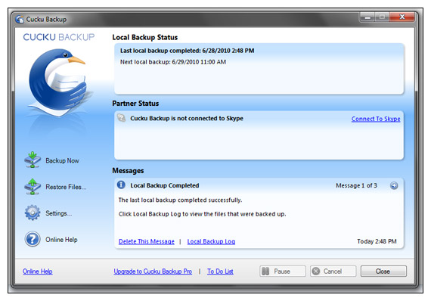The width and height of the screenshot is (431, 301).
Task: Click the 'Message 1 of 3' counter
Action: click(356, 185)
